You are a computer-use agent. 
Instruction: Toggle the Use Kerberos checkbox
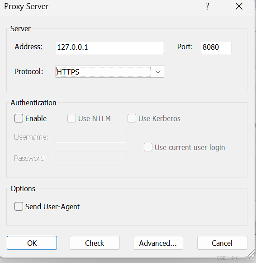tap(132, 118)
